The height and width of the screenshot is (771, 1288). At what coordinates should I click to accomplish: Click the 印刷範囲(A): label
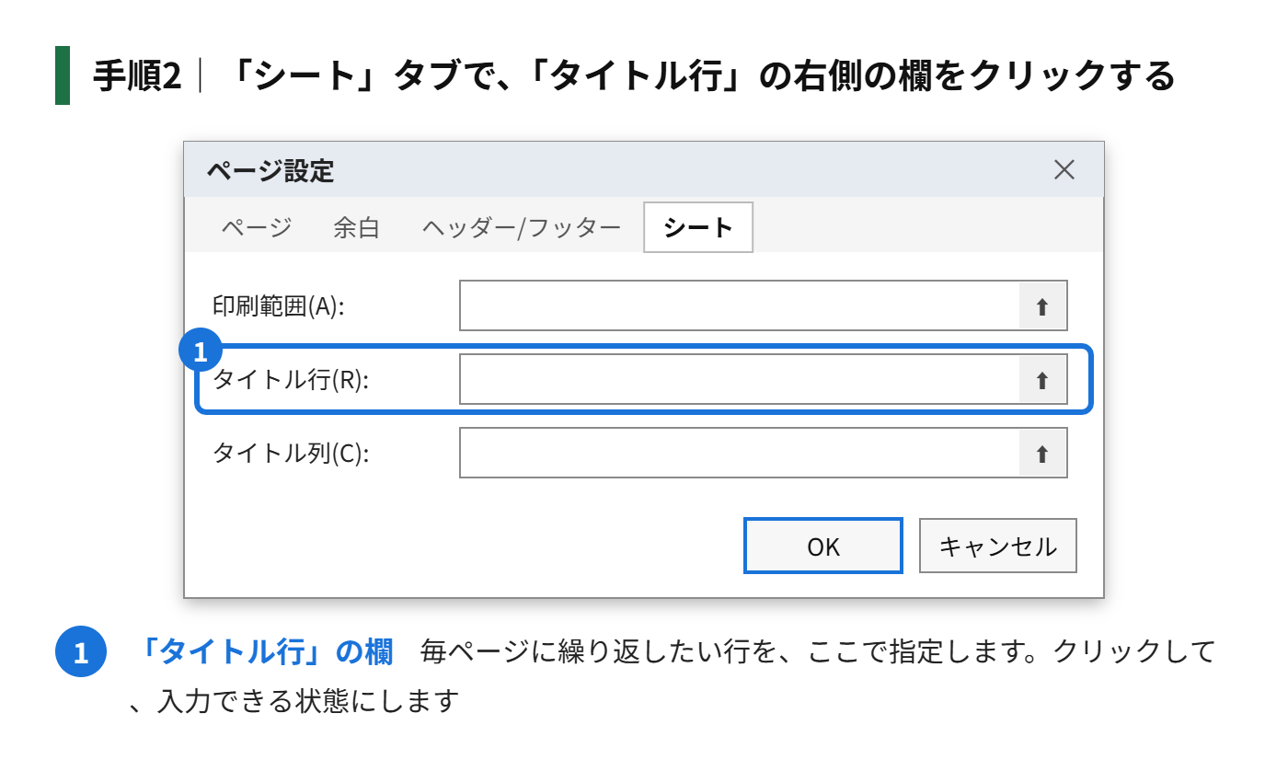pos(278,306)
